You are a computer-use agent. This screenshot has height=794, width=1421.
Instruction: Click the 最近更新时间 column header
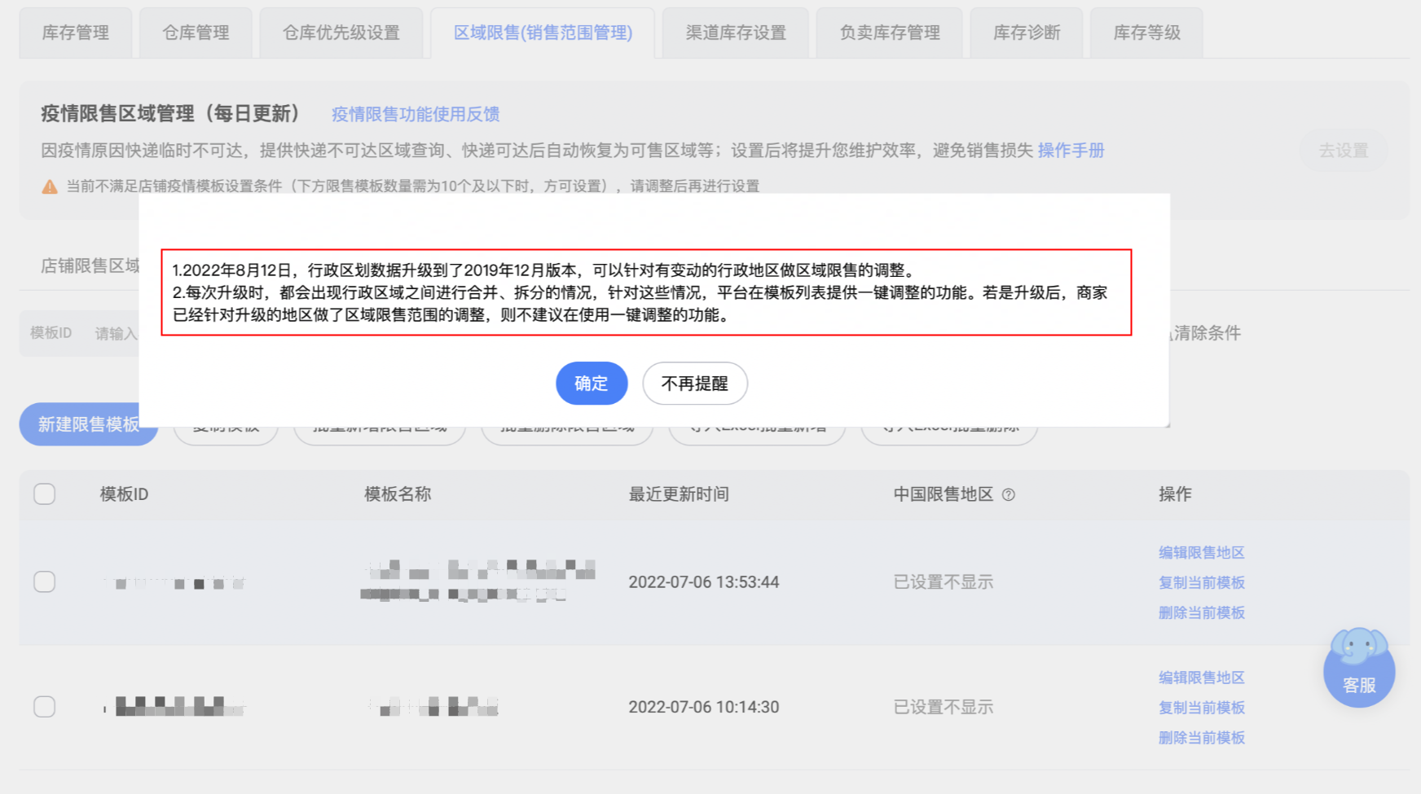[x=679, y=494]
